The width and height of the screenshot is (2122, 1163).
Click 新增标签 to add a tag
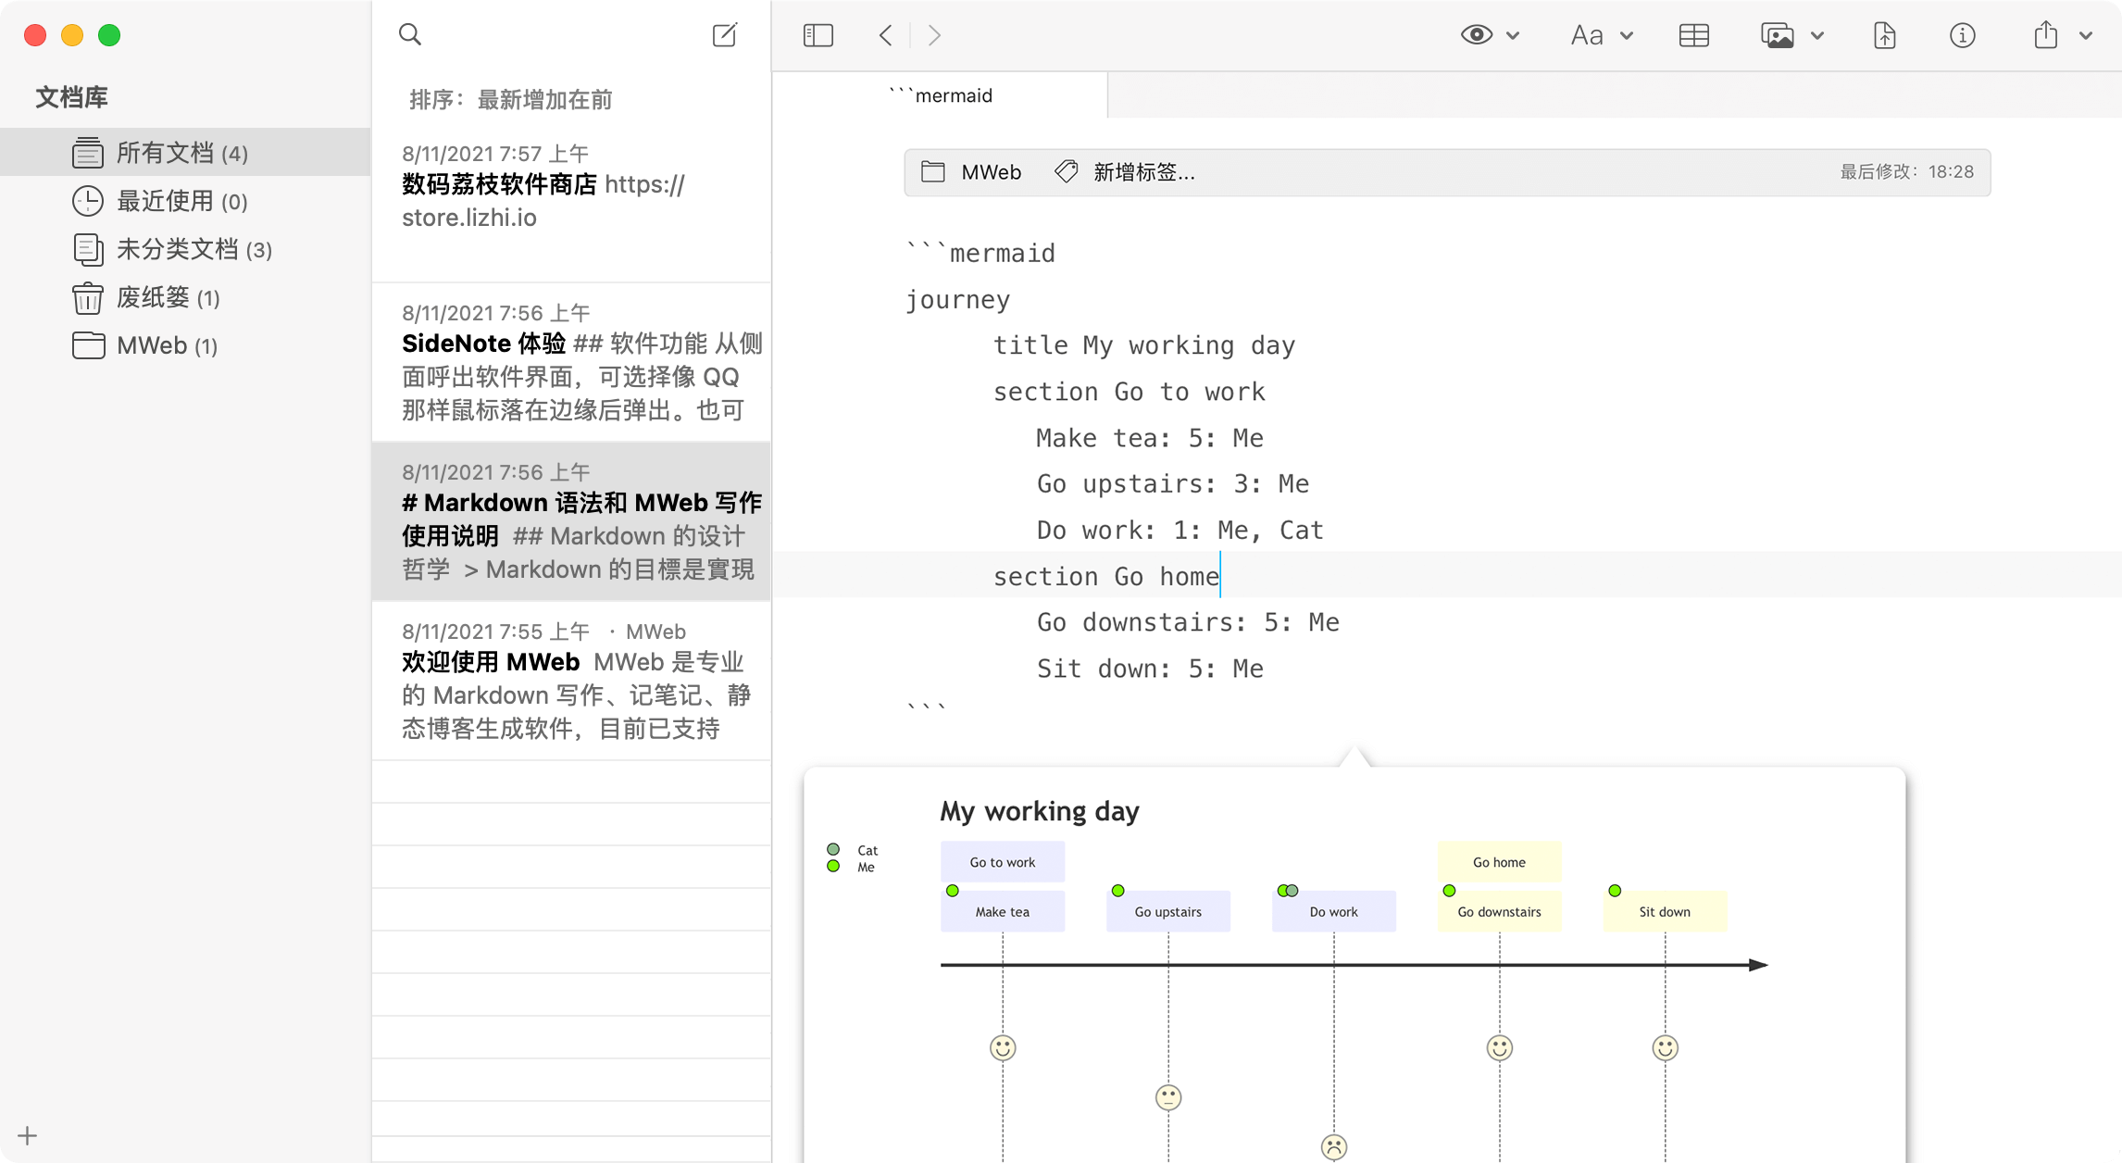click(1143, 172)
